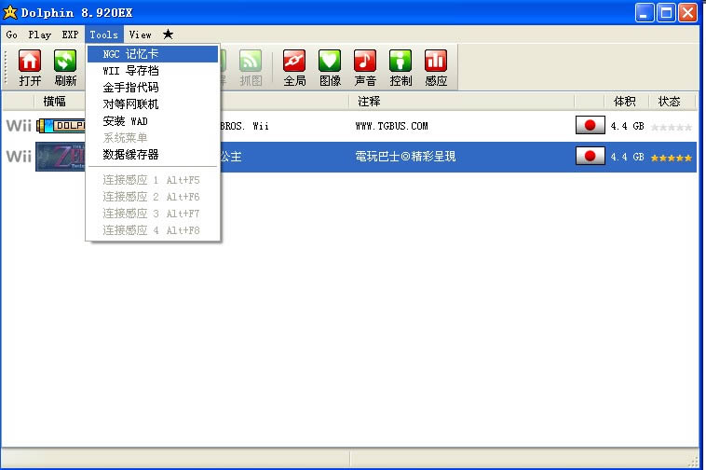Open 控制 controller settings icon
This screenshot has width=706, height=470.
coord(401,61)
